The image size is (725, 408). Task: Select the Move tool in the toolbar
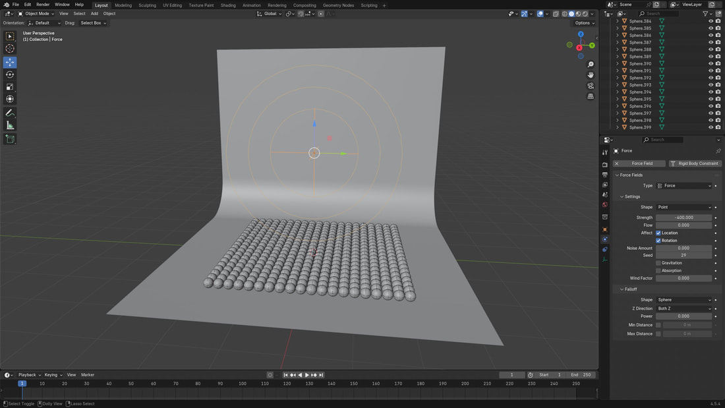[10, 62]
